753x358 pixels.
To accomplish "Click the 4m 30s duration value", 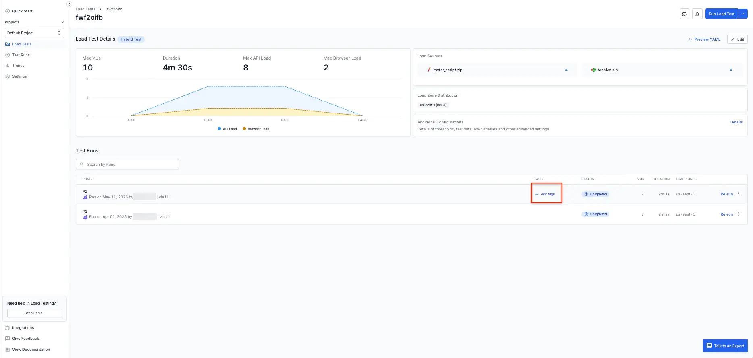I will pyautogui.click(x=177, y=68).
